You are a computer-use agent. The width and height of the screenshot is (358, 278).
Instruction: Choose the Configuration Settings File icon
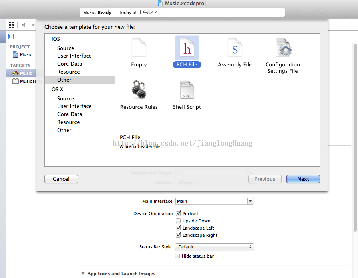[284, 48]
